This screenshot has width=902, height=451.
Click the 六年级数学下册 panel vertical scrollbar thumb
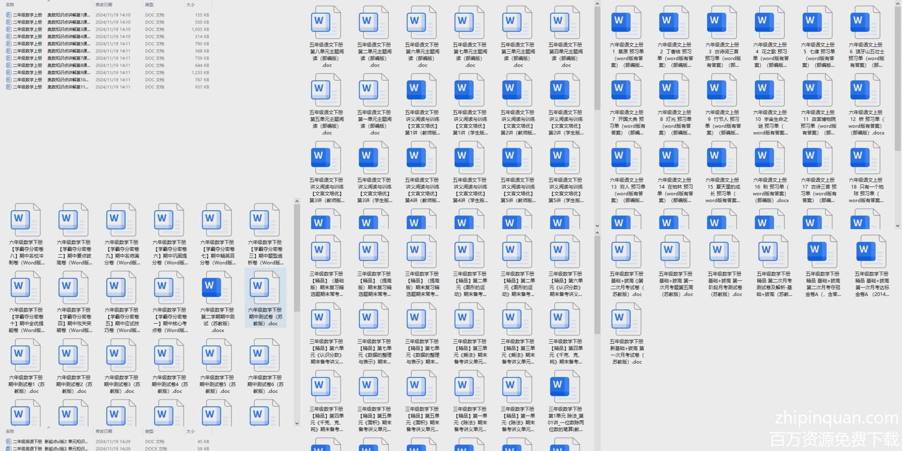(297, 258)
